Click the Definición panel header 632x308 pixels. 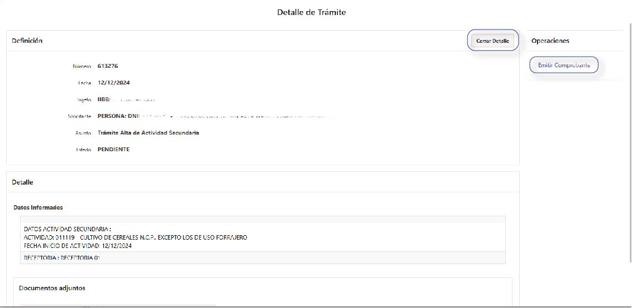pyautogui.click(x=27, y=41)
